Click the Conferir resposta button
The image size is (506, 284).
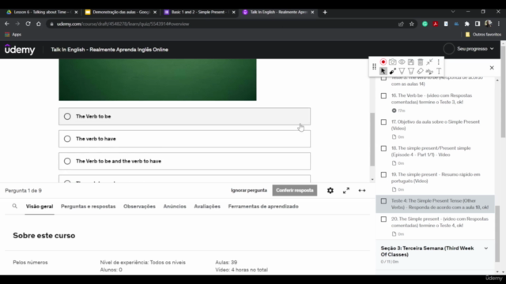[x=295, y=190]
